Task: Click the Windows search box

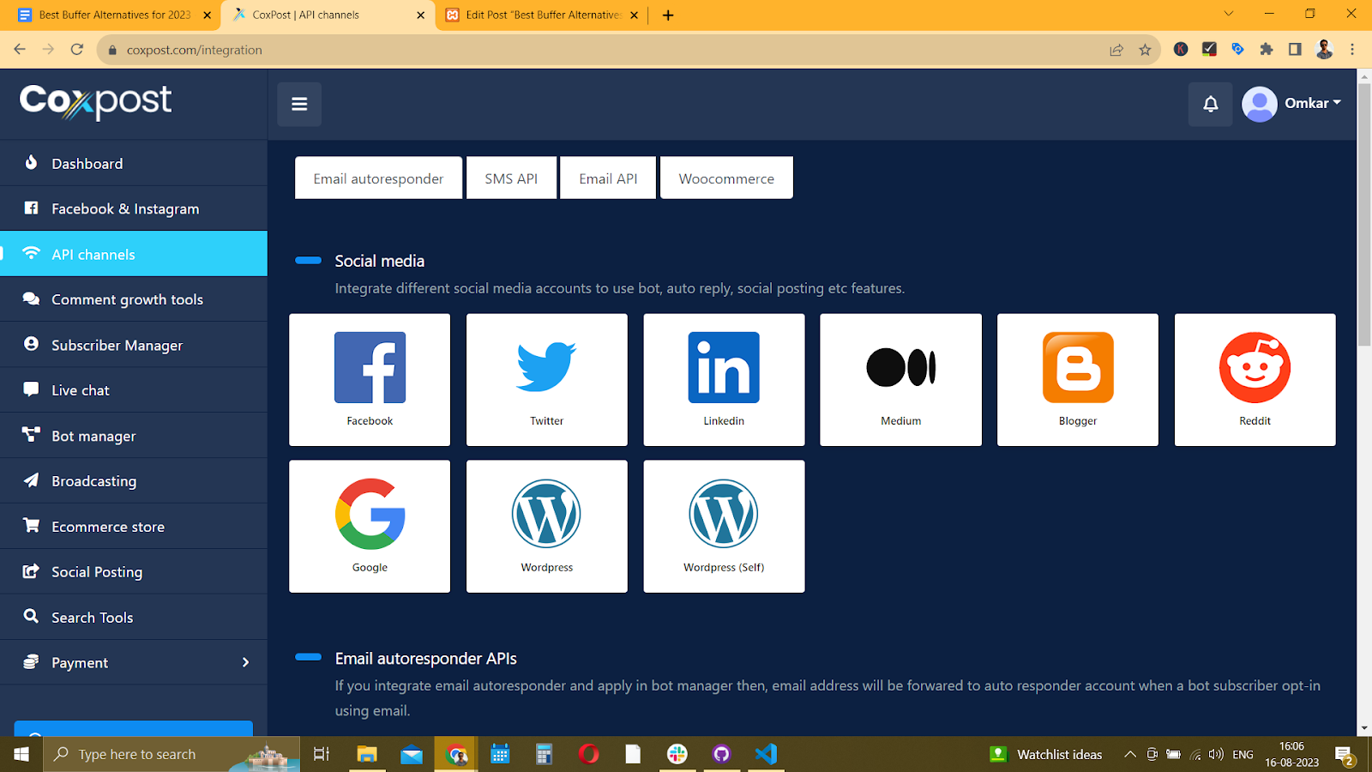Action: 171,754
